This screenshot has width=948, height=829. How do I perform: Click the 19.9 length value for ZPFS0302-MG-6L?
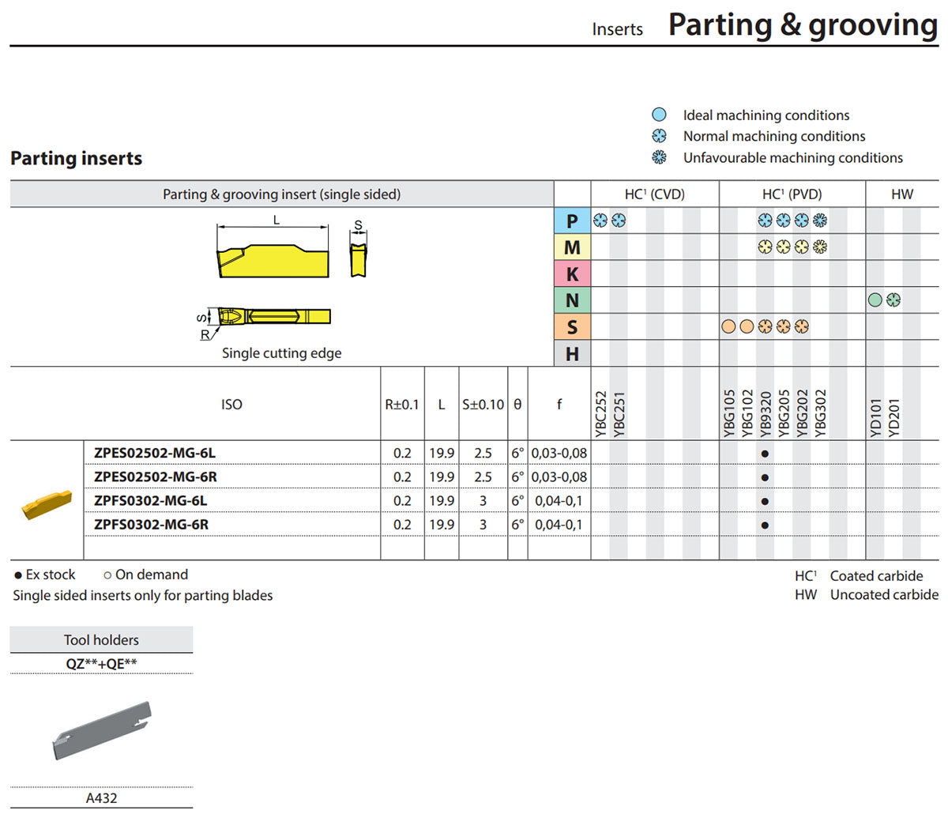[442, 500]
